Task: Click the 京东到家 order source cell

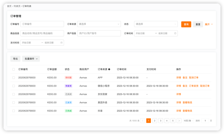Action: 102,94
